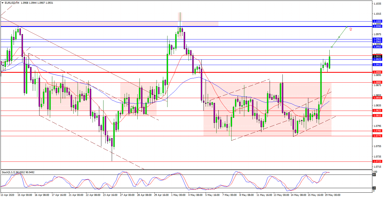383x198 pixels.
Task: Click the red 1.0850 price level label
Action: 377,98
